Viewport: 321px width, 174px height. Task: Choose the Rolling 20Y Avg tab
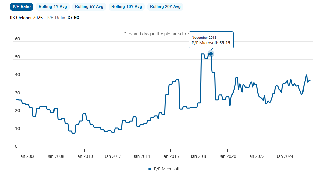point(165,7)
